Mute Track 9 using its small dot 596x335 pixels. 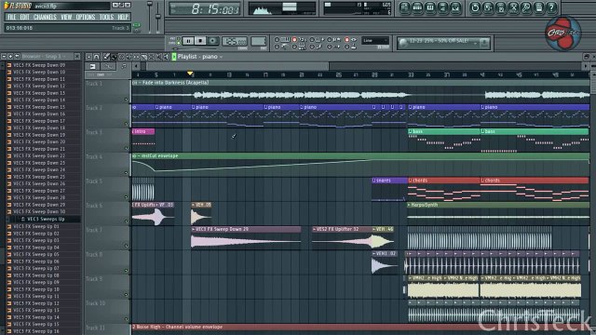(126, 295)
